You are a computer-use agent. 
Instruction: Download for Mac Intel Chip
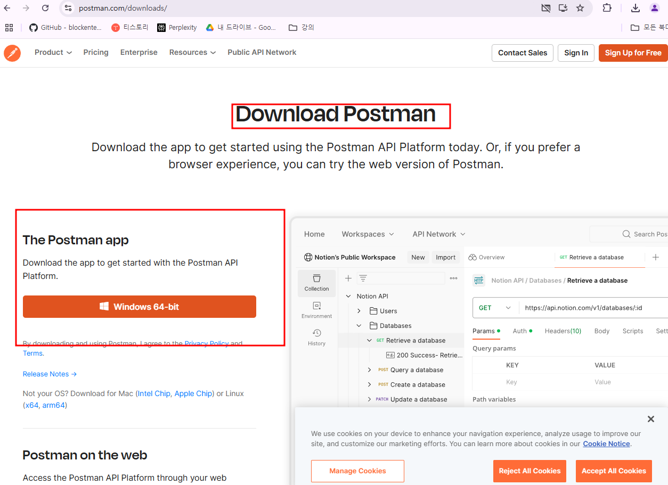tap(154, 393)
